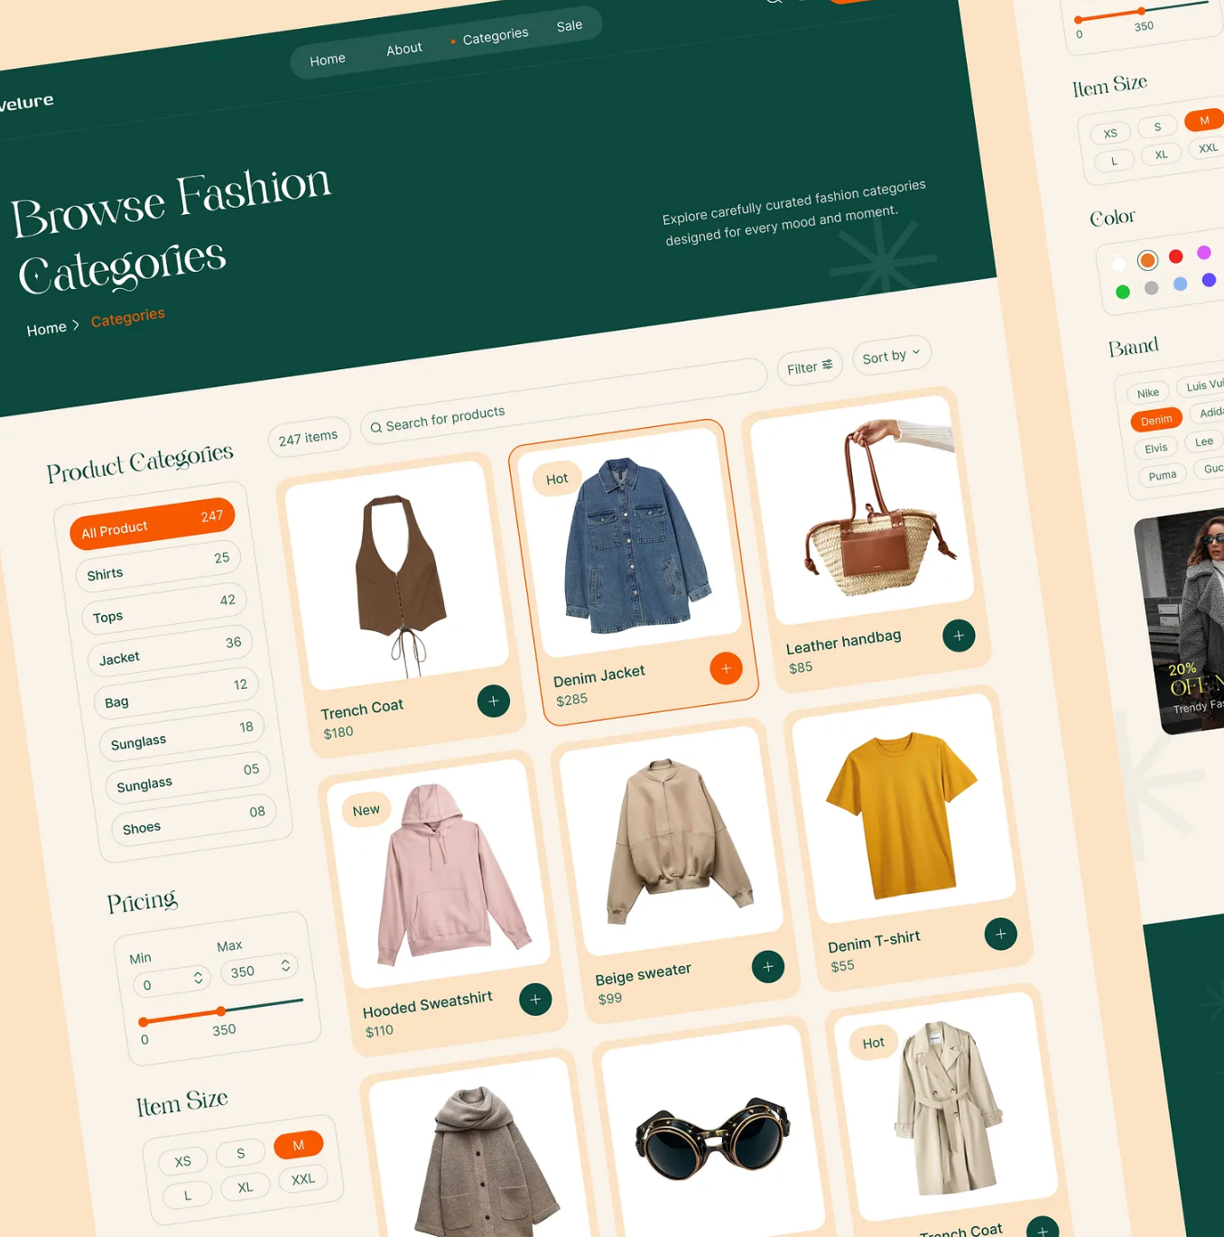Pick the orange color swatch

coord(1147,260)
